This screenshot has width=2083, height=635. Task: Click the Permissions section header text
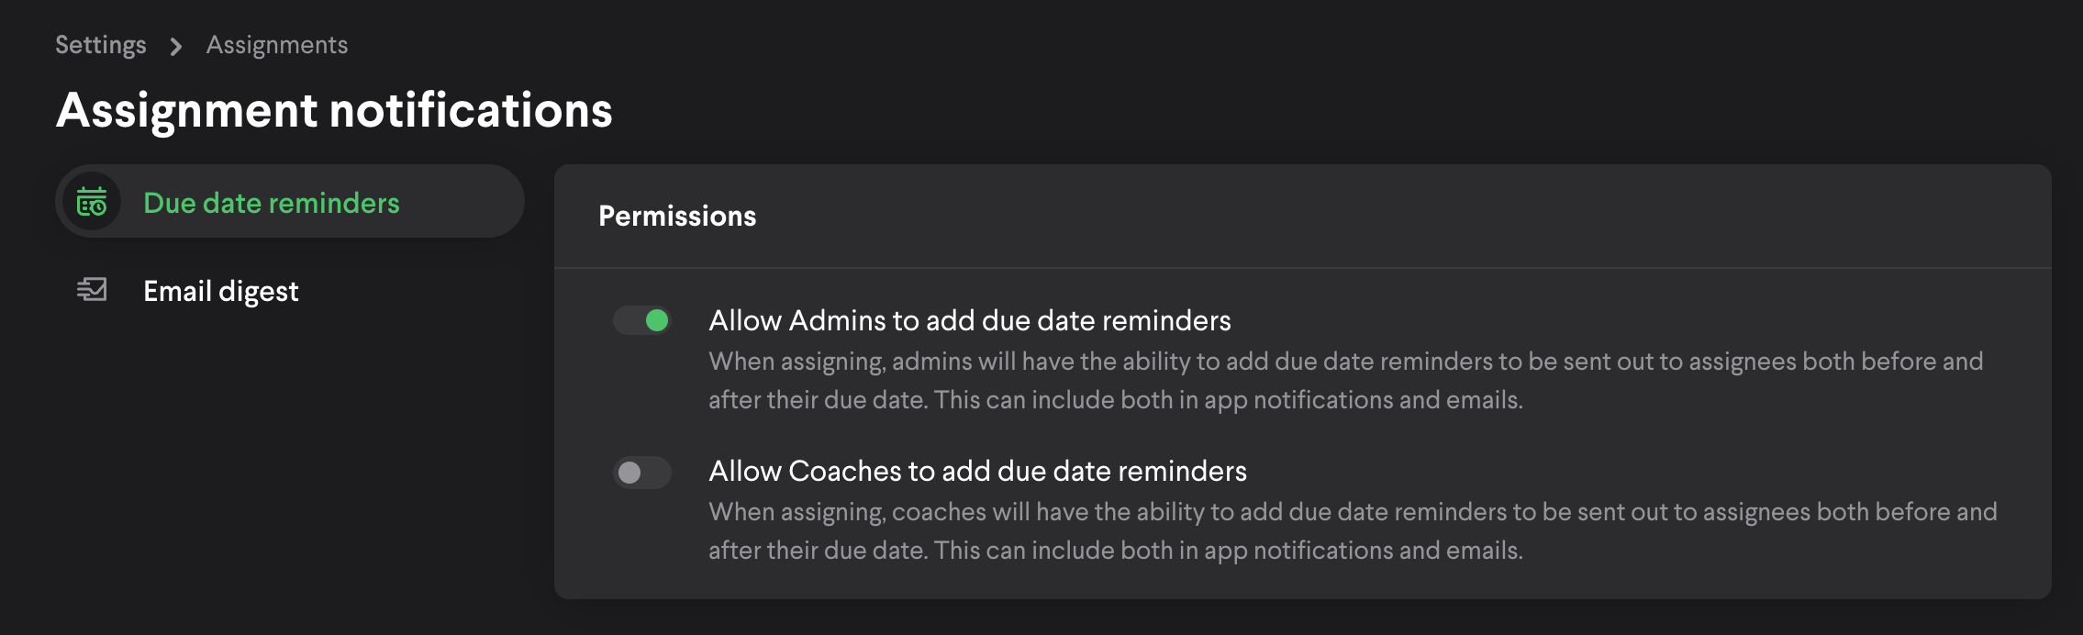[x=677, y=217]
